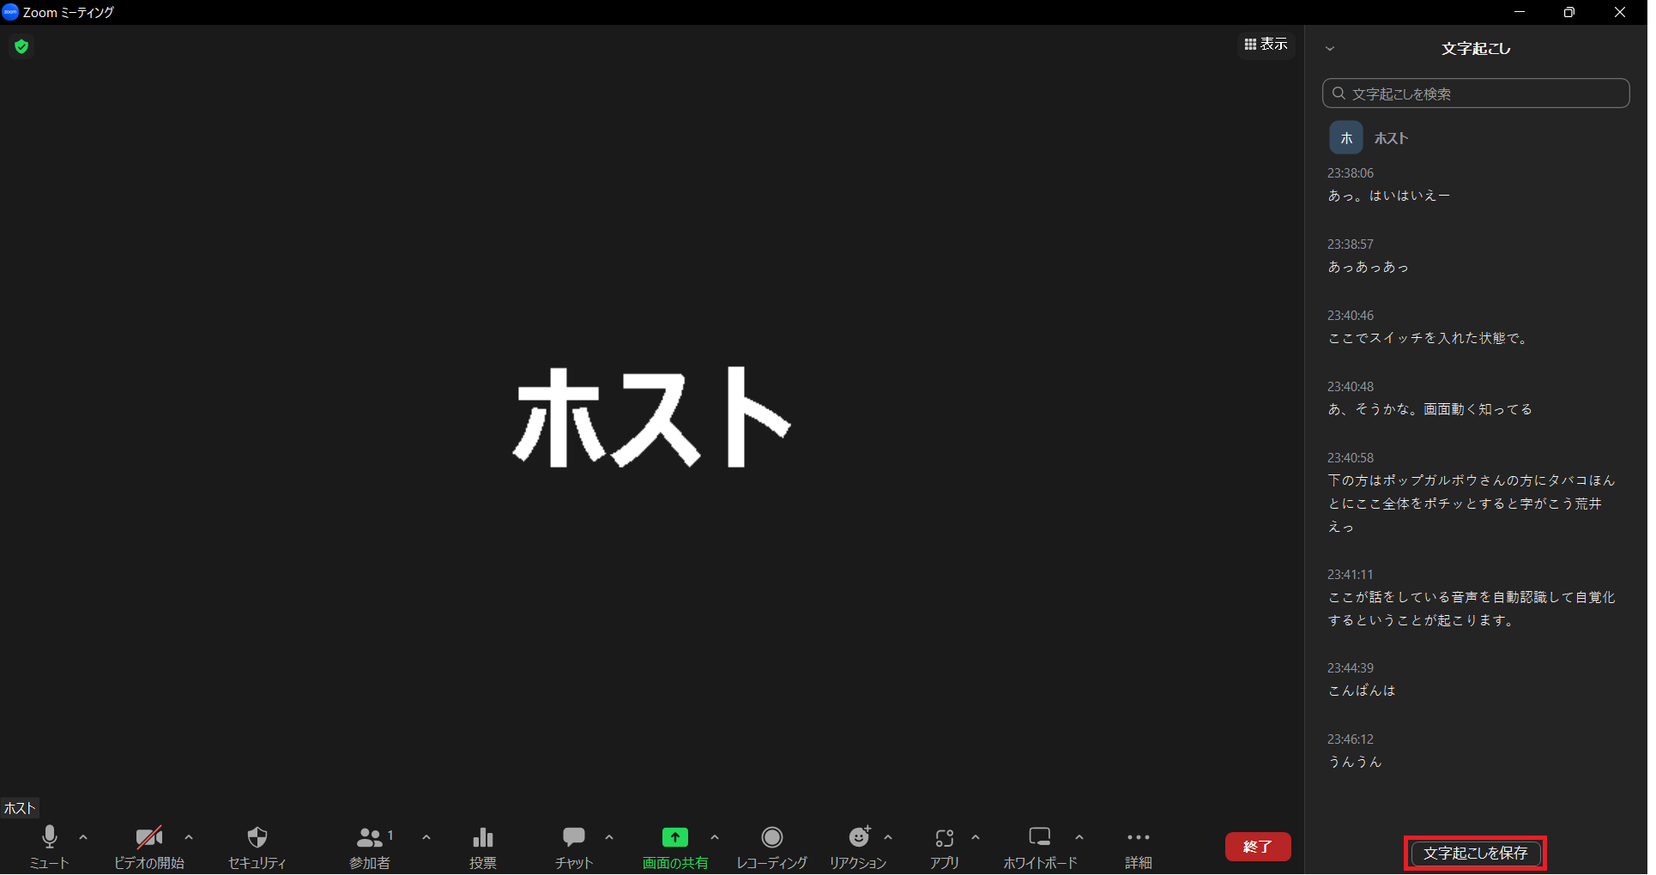Click the green 画面の共有 share icon

tap(674, 838)
